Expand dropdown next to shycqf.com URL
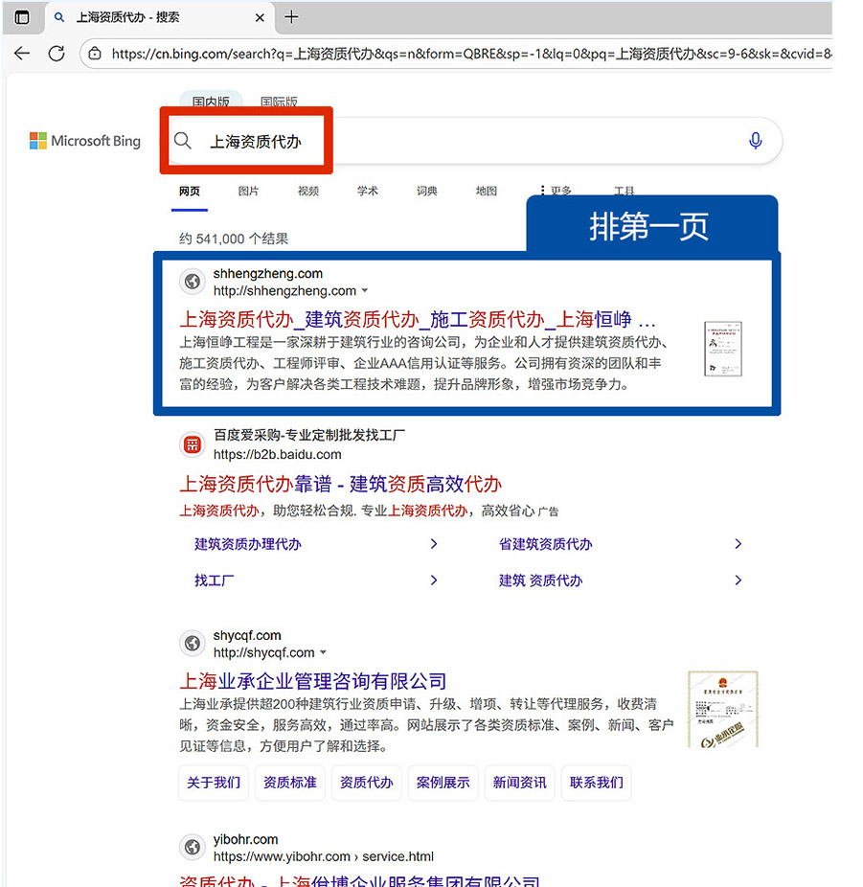863x887 pixels. coord(323,653)
